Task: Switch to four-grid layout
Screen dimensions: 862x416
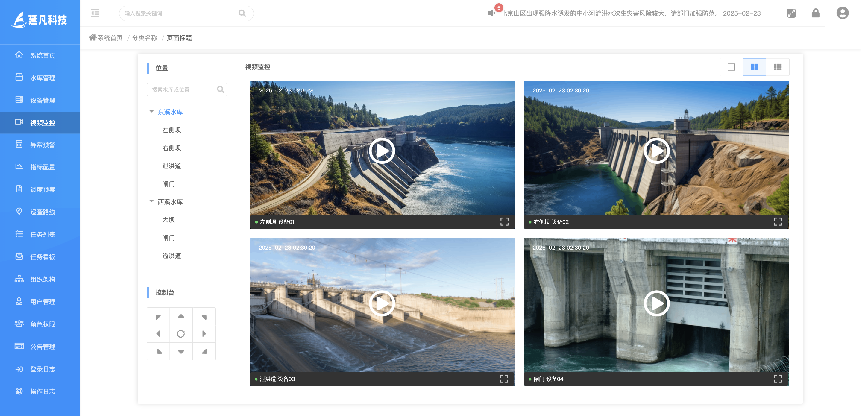Action: [x=754, y=67]
